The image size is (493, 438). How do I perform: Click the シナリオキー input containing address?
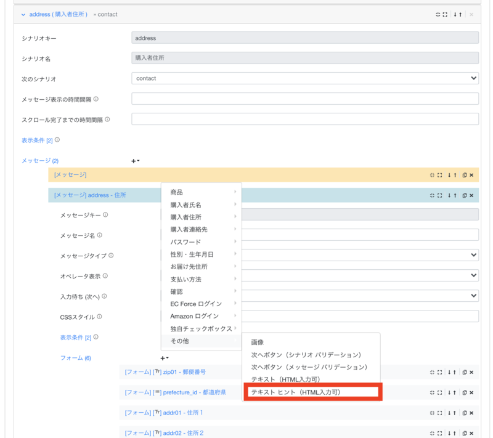click(305, 38)
